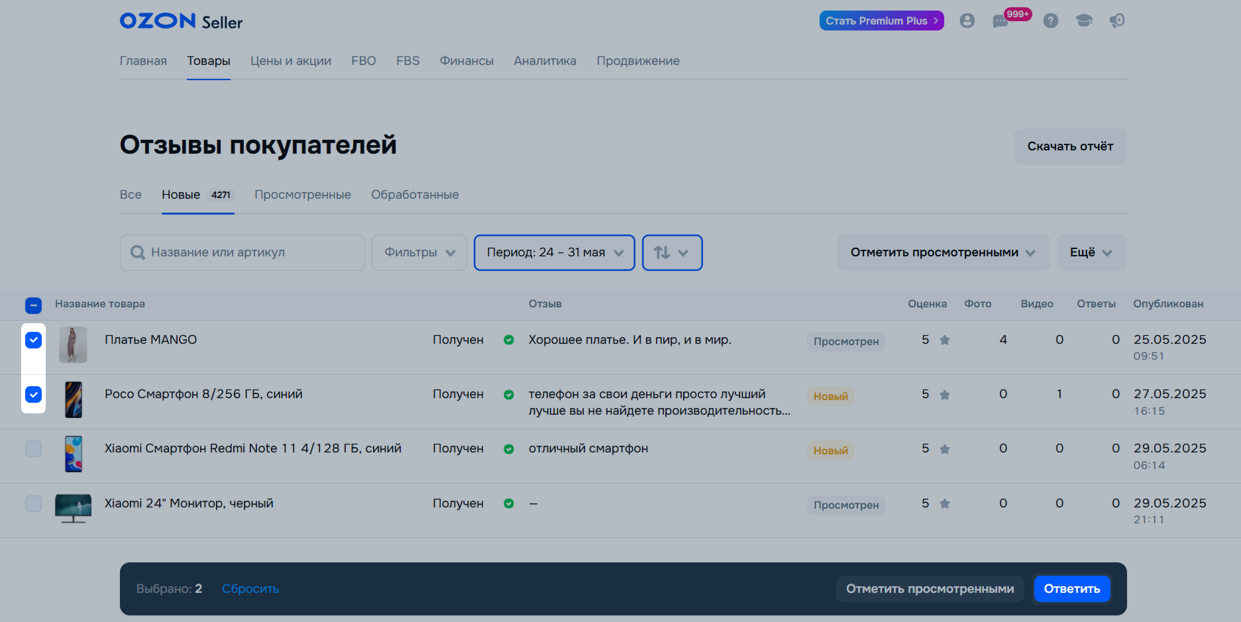The image size is (1241, 622).
Task: Click the Стать Premium Plus button
Action: click(x=881, y=21)
